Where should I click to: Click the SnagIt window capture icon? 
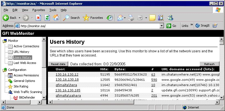pos(215,26)
